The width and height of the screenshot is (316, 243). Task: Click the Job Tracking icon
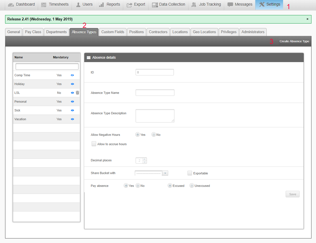click(x=194, y=5)
